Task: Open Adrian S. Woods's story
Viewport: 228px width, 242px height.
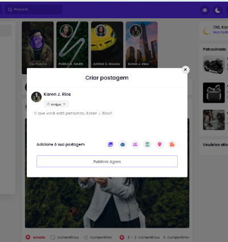Action: point(107,45)
